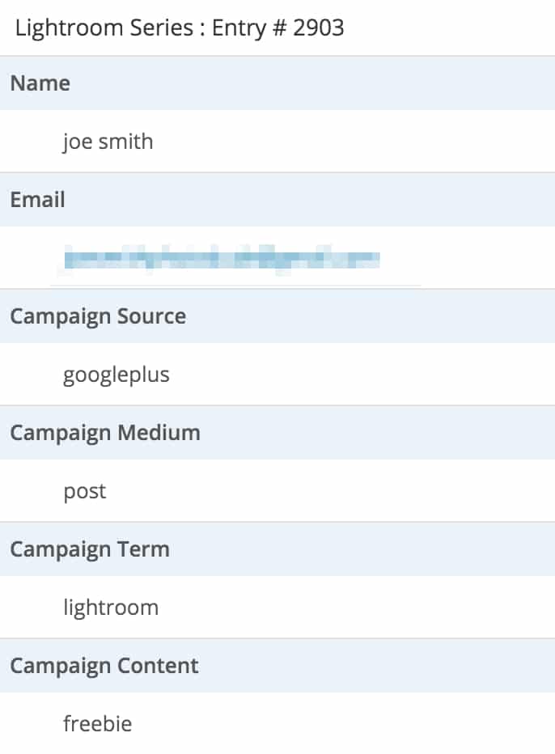Click the Lightroom Series Entry # 2903 title
Screen dimensions: 555x754
point(180,28)
